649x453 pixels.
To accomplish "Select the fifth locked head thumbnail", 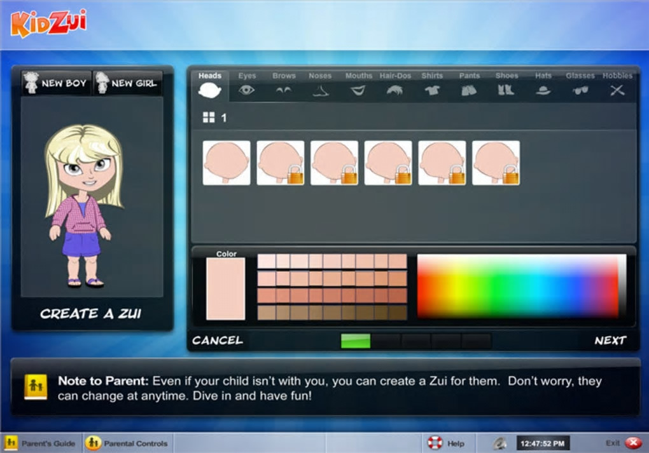I will point(442,163).
